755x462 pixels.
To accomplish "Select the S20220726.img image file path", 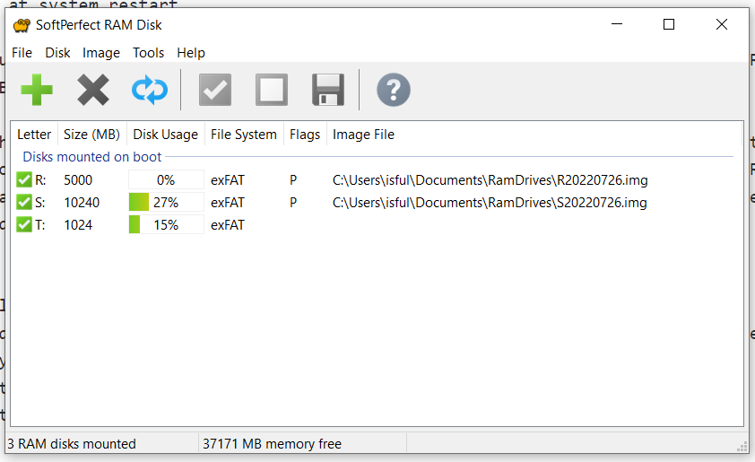I will (x=490, y=203).
